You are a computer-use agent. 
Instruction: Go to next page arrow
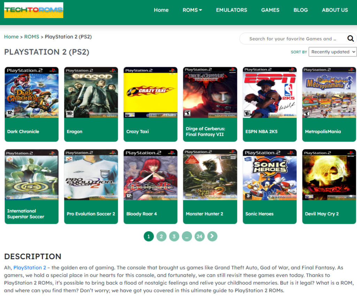tap(212, 236)
